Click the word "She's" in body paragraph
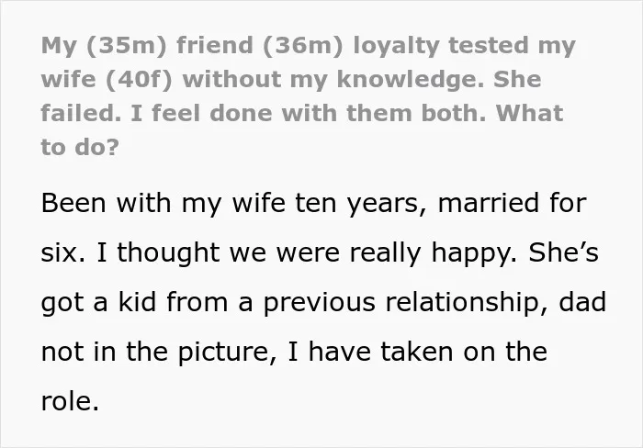This screenshot has height=448, width=643. [563, 252]
